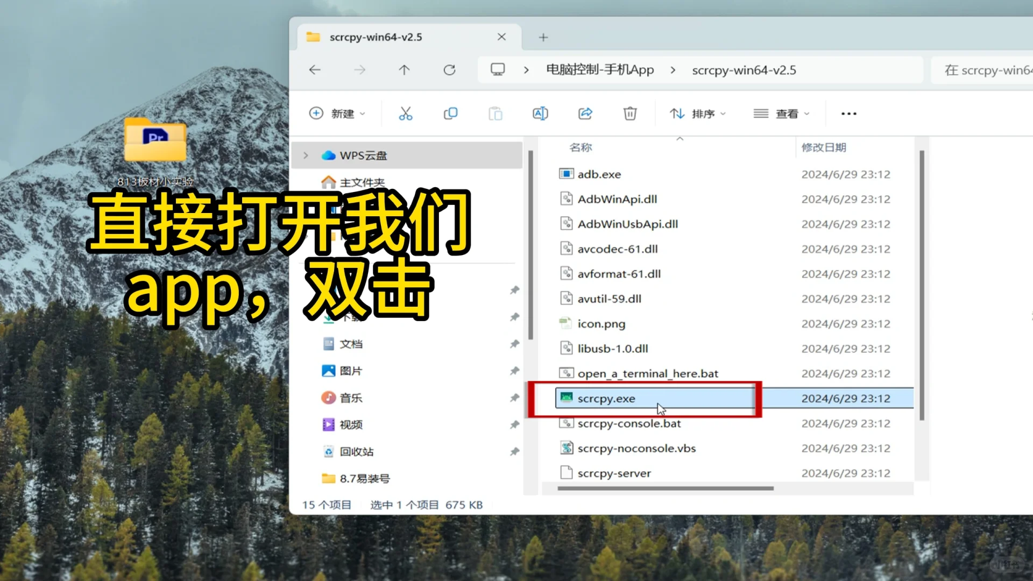Open the see-more ... menu
The width and height of the screenshot is (1033, 581).
click(x=848, y=114)
